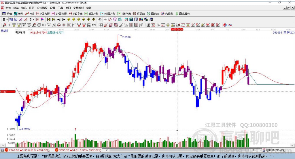Click the colorful flag icon

tap(43, 20)
